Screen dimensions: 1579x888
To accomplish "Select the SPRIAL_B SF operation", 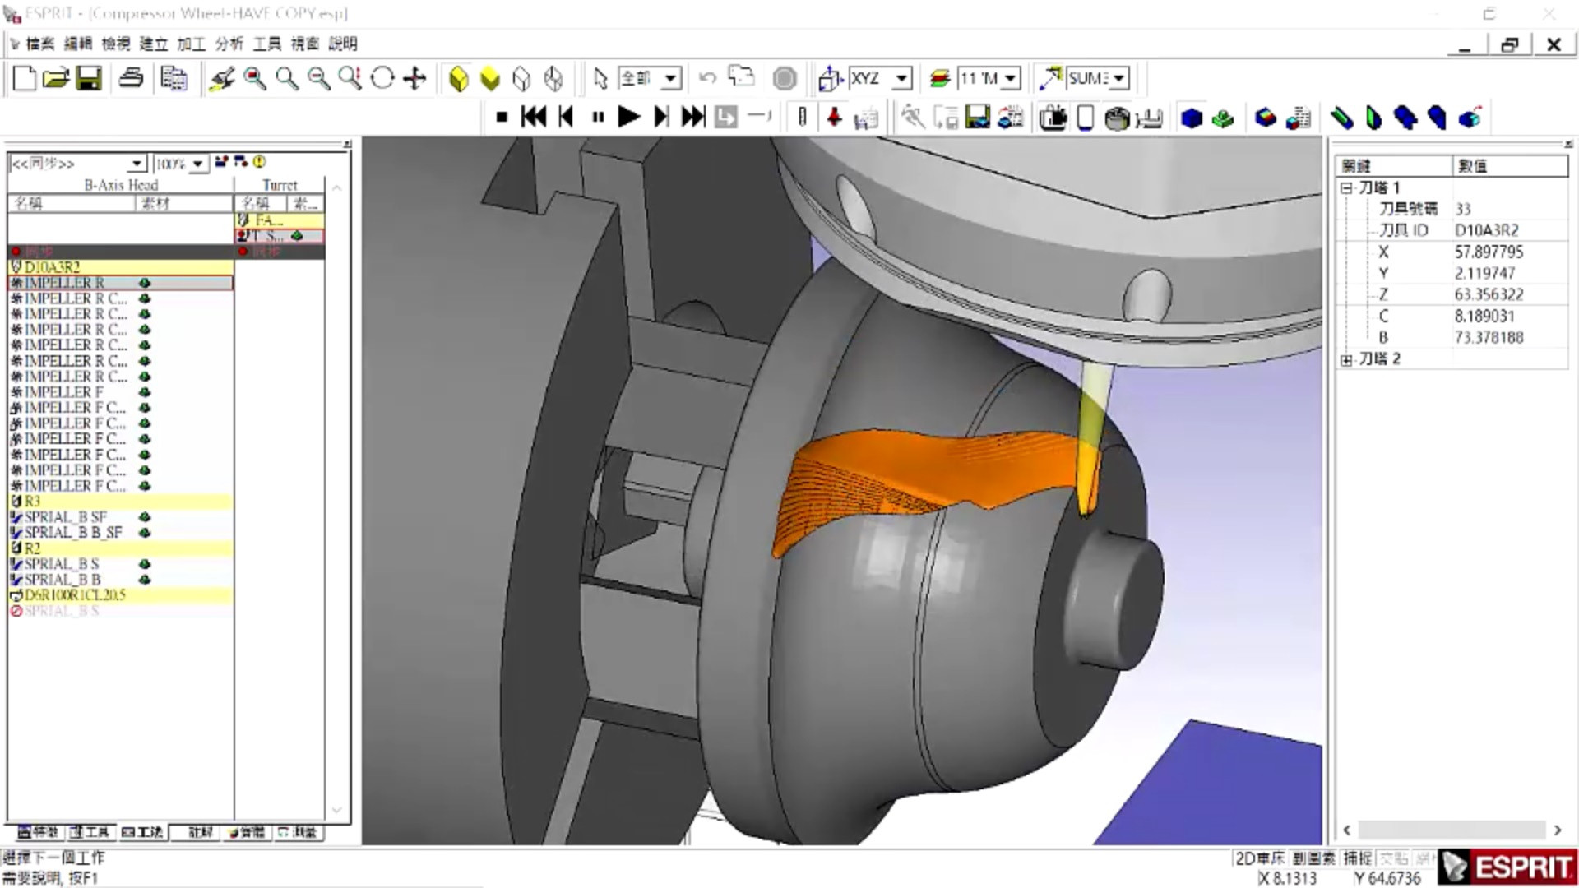I will click(x=66, y=517).
